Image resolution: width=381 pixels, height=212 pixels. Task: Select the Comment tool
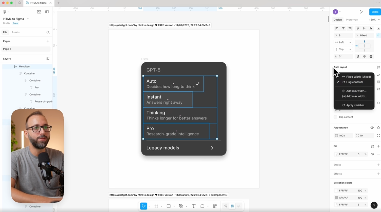coord(202,206)
